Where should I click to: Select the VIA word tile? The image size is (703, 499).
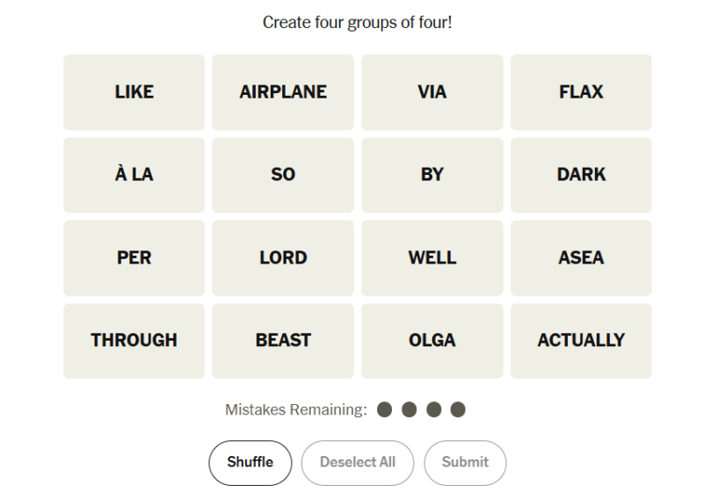432,92
